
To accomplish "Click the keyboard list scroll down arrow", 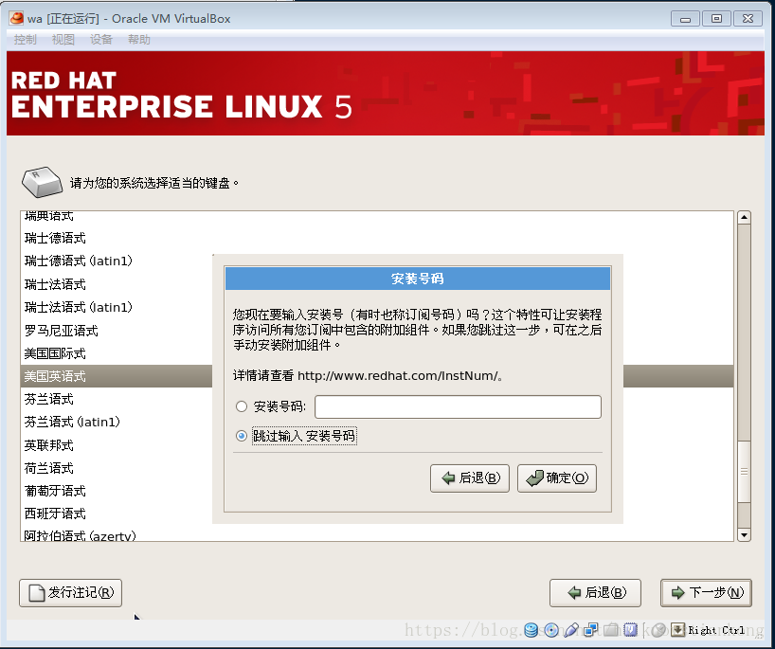I will (x=744, y=534).
